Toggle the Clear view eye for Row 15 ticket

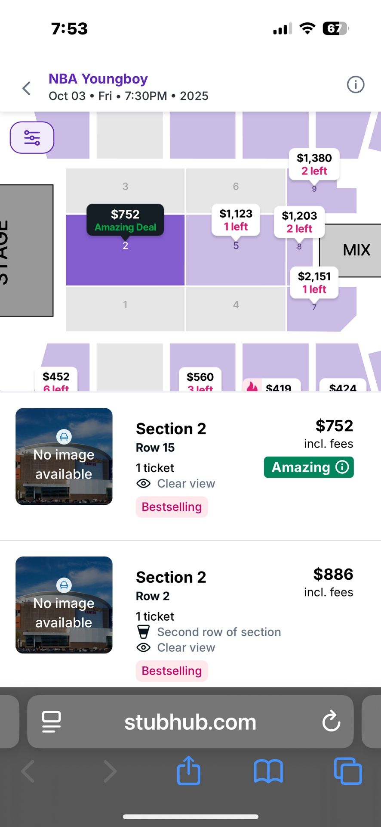[144, 483]
